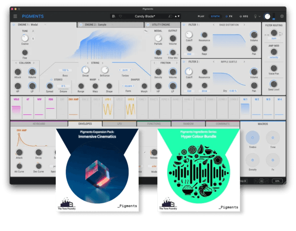Image resolution: width=296 pixels, height=231 pixels.
Task: Switch to the Envelopes tab
Action: (x=85, y=124)
